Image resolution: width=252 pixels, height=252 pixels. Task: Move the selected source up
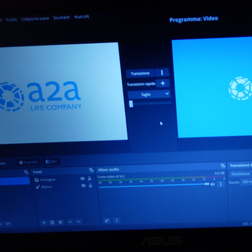pyautogui.click(x=70, y=222)
